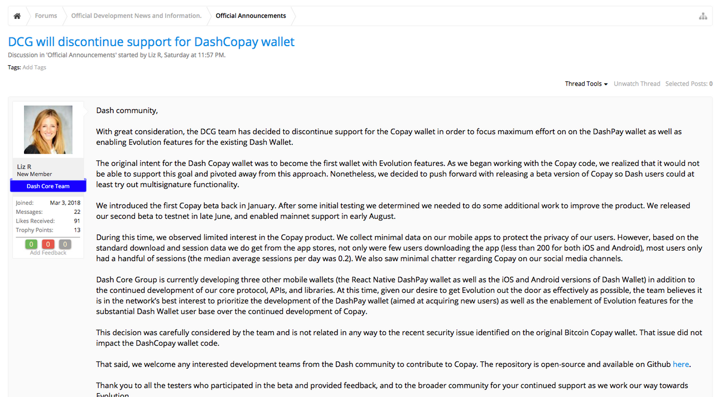The height and width of the screenshot is (397, 714).
Task: Click the red negative feedback counter
Action: [x=48, y=244]
